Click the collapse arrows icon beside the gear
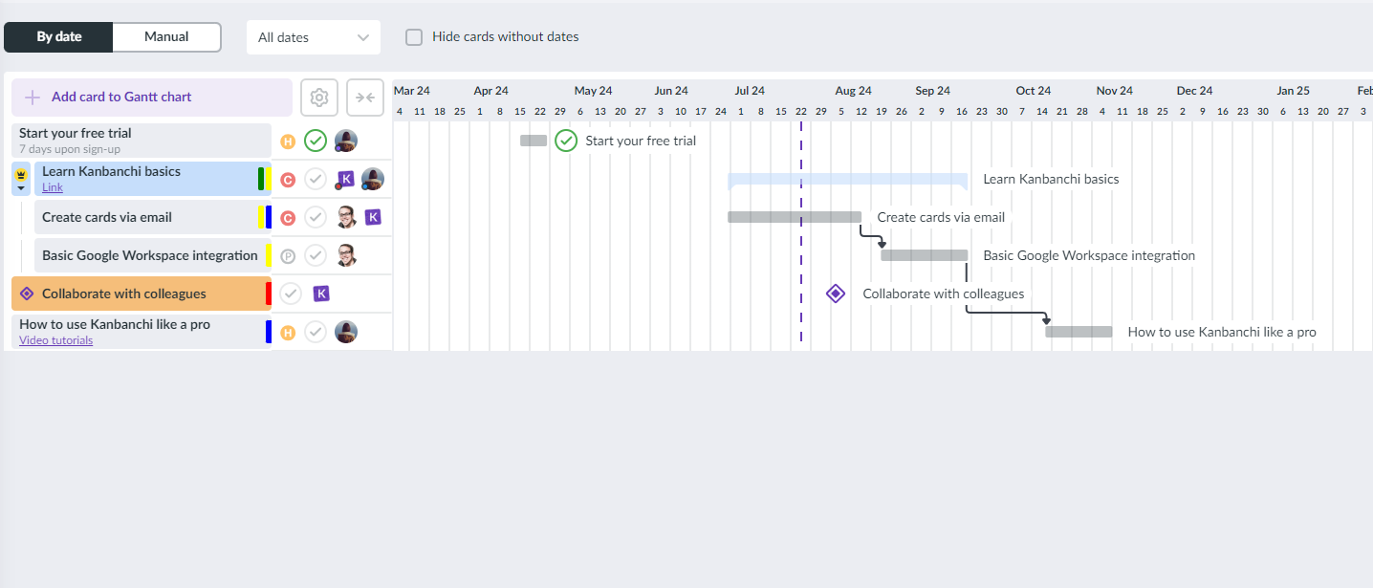Screen dimensions: 1373x588 364,98
